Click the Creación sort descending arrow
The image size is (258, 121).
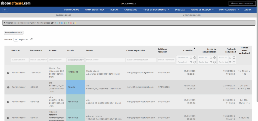tap(194, 48)
